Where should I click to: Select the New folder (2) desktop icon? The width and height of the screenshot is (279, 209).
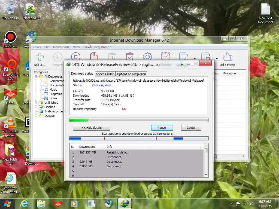pyautogui.click(x=11, y=155)
